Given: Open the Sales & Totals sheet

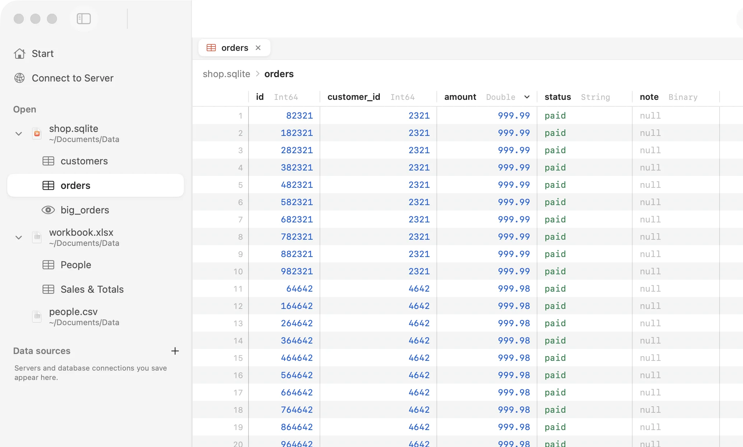Looking at the screenshot, I should 96,289.
